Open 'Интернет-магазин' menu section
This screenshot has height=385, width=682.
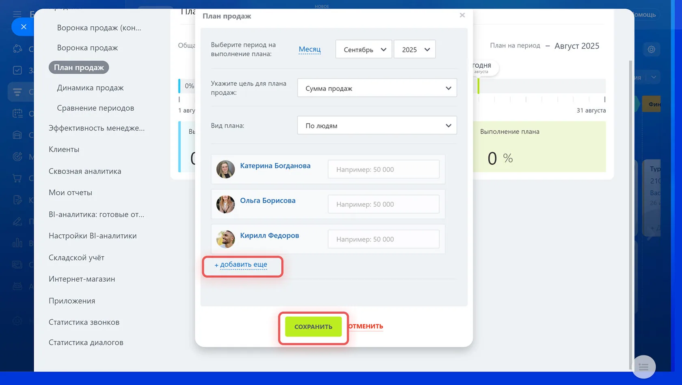82,279
